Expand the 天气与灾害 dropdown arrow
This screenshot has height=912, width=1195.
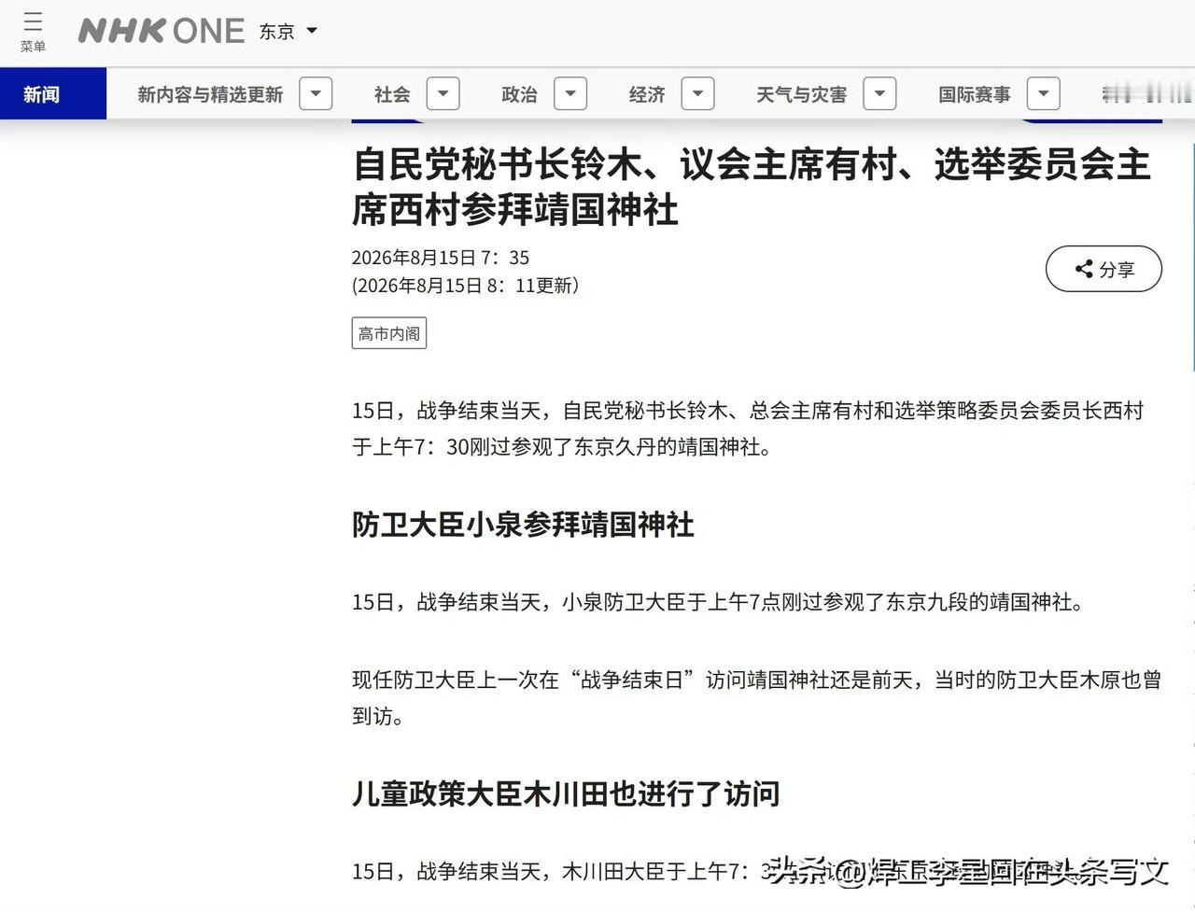pyautogui.click(x=880, y=93)
